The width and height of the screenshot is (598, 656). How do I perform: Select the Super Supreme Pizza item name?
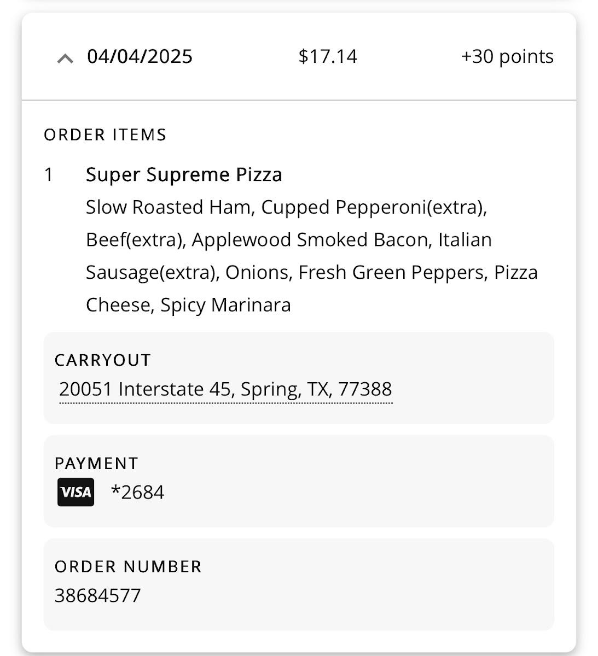click(x=184, y=175)
